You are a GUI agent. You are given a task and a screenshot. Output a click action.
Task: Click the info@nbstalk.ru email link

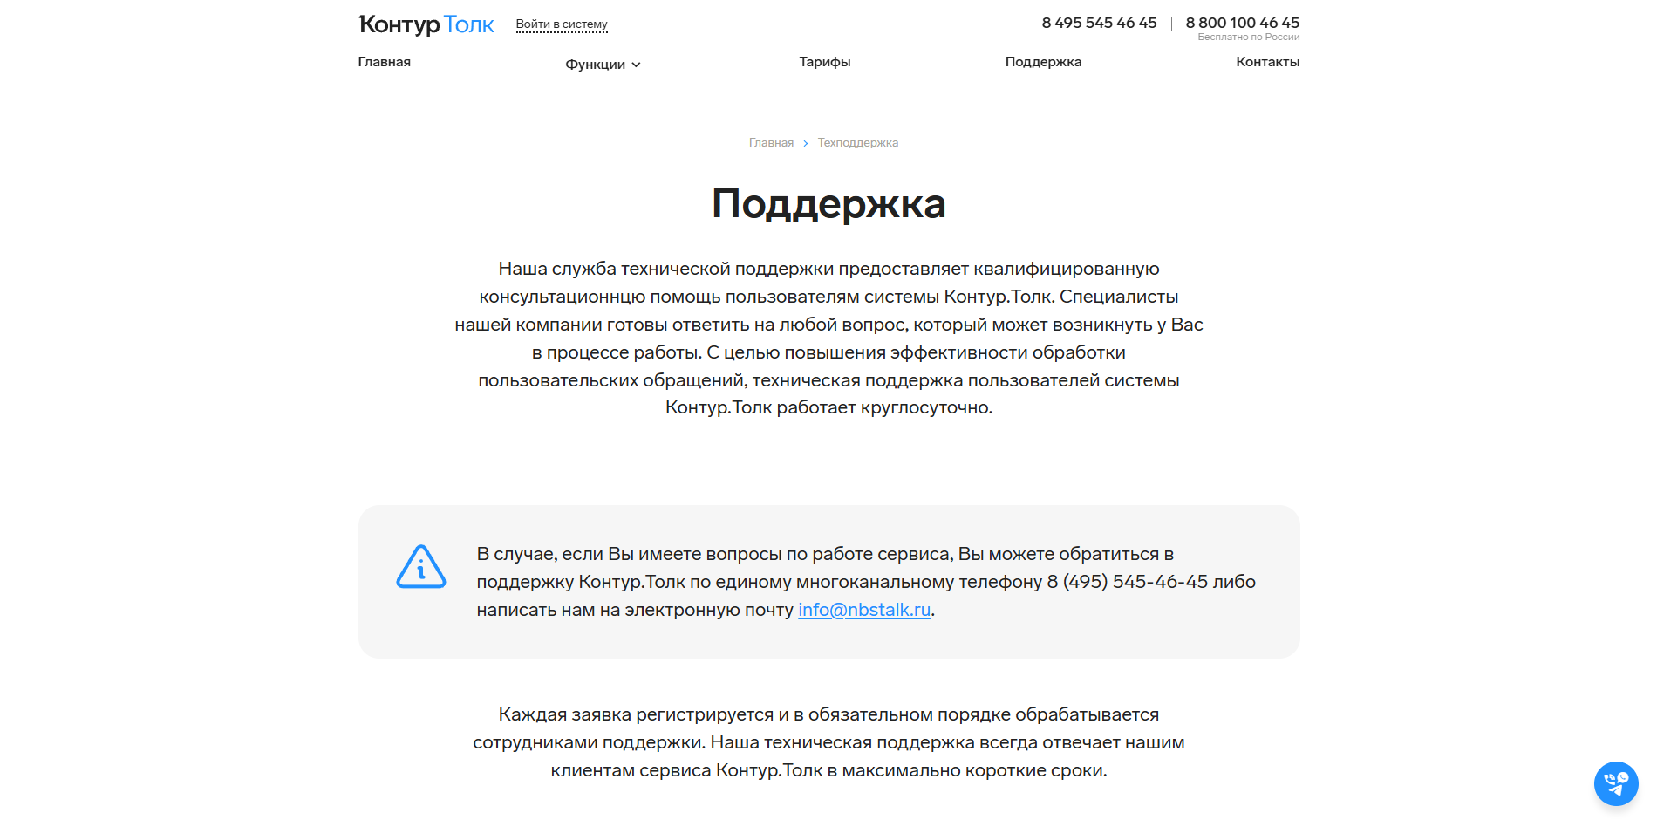(x=864, y=610)
